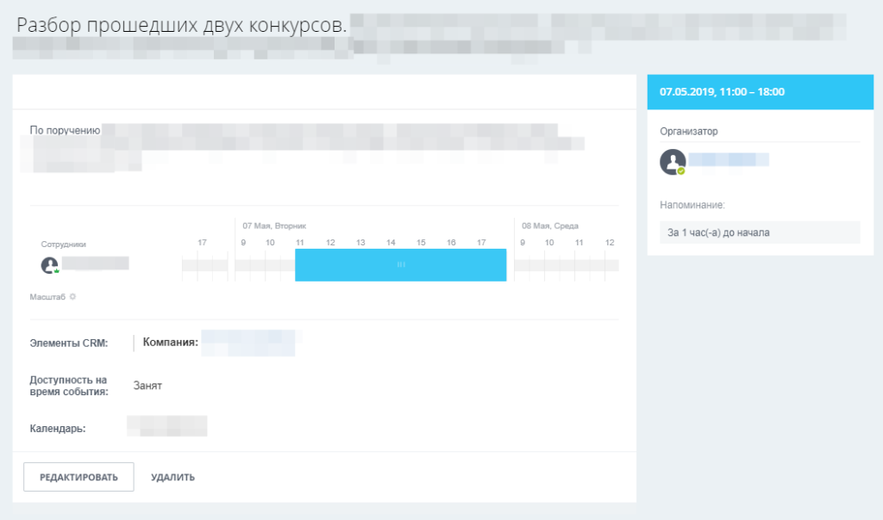Click the 07 Мая, Вторник date header
Screen dimensions: 883x520
274,226
